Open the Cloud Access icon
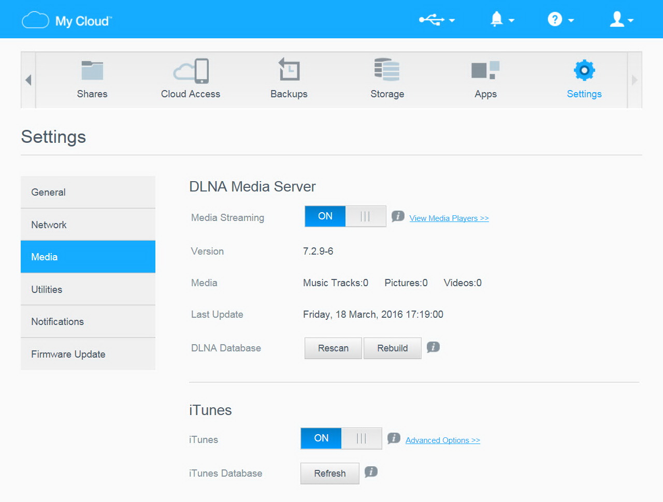 pyautogui.click(x=191, y=71)
